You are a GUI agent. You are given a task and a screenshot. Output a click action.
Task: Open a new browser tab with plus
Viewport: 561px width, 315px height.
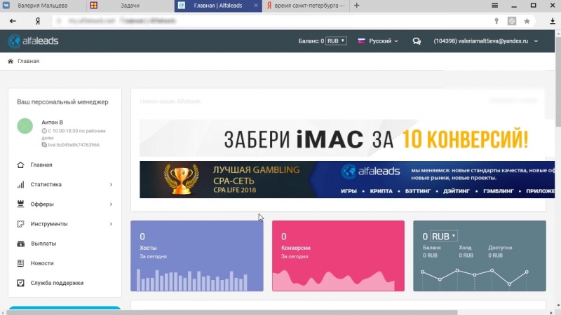point(357,6)
